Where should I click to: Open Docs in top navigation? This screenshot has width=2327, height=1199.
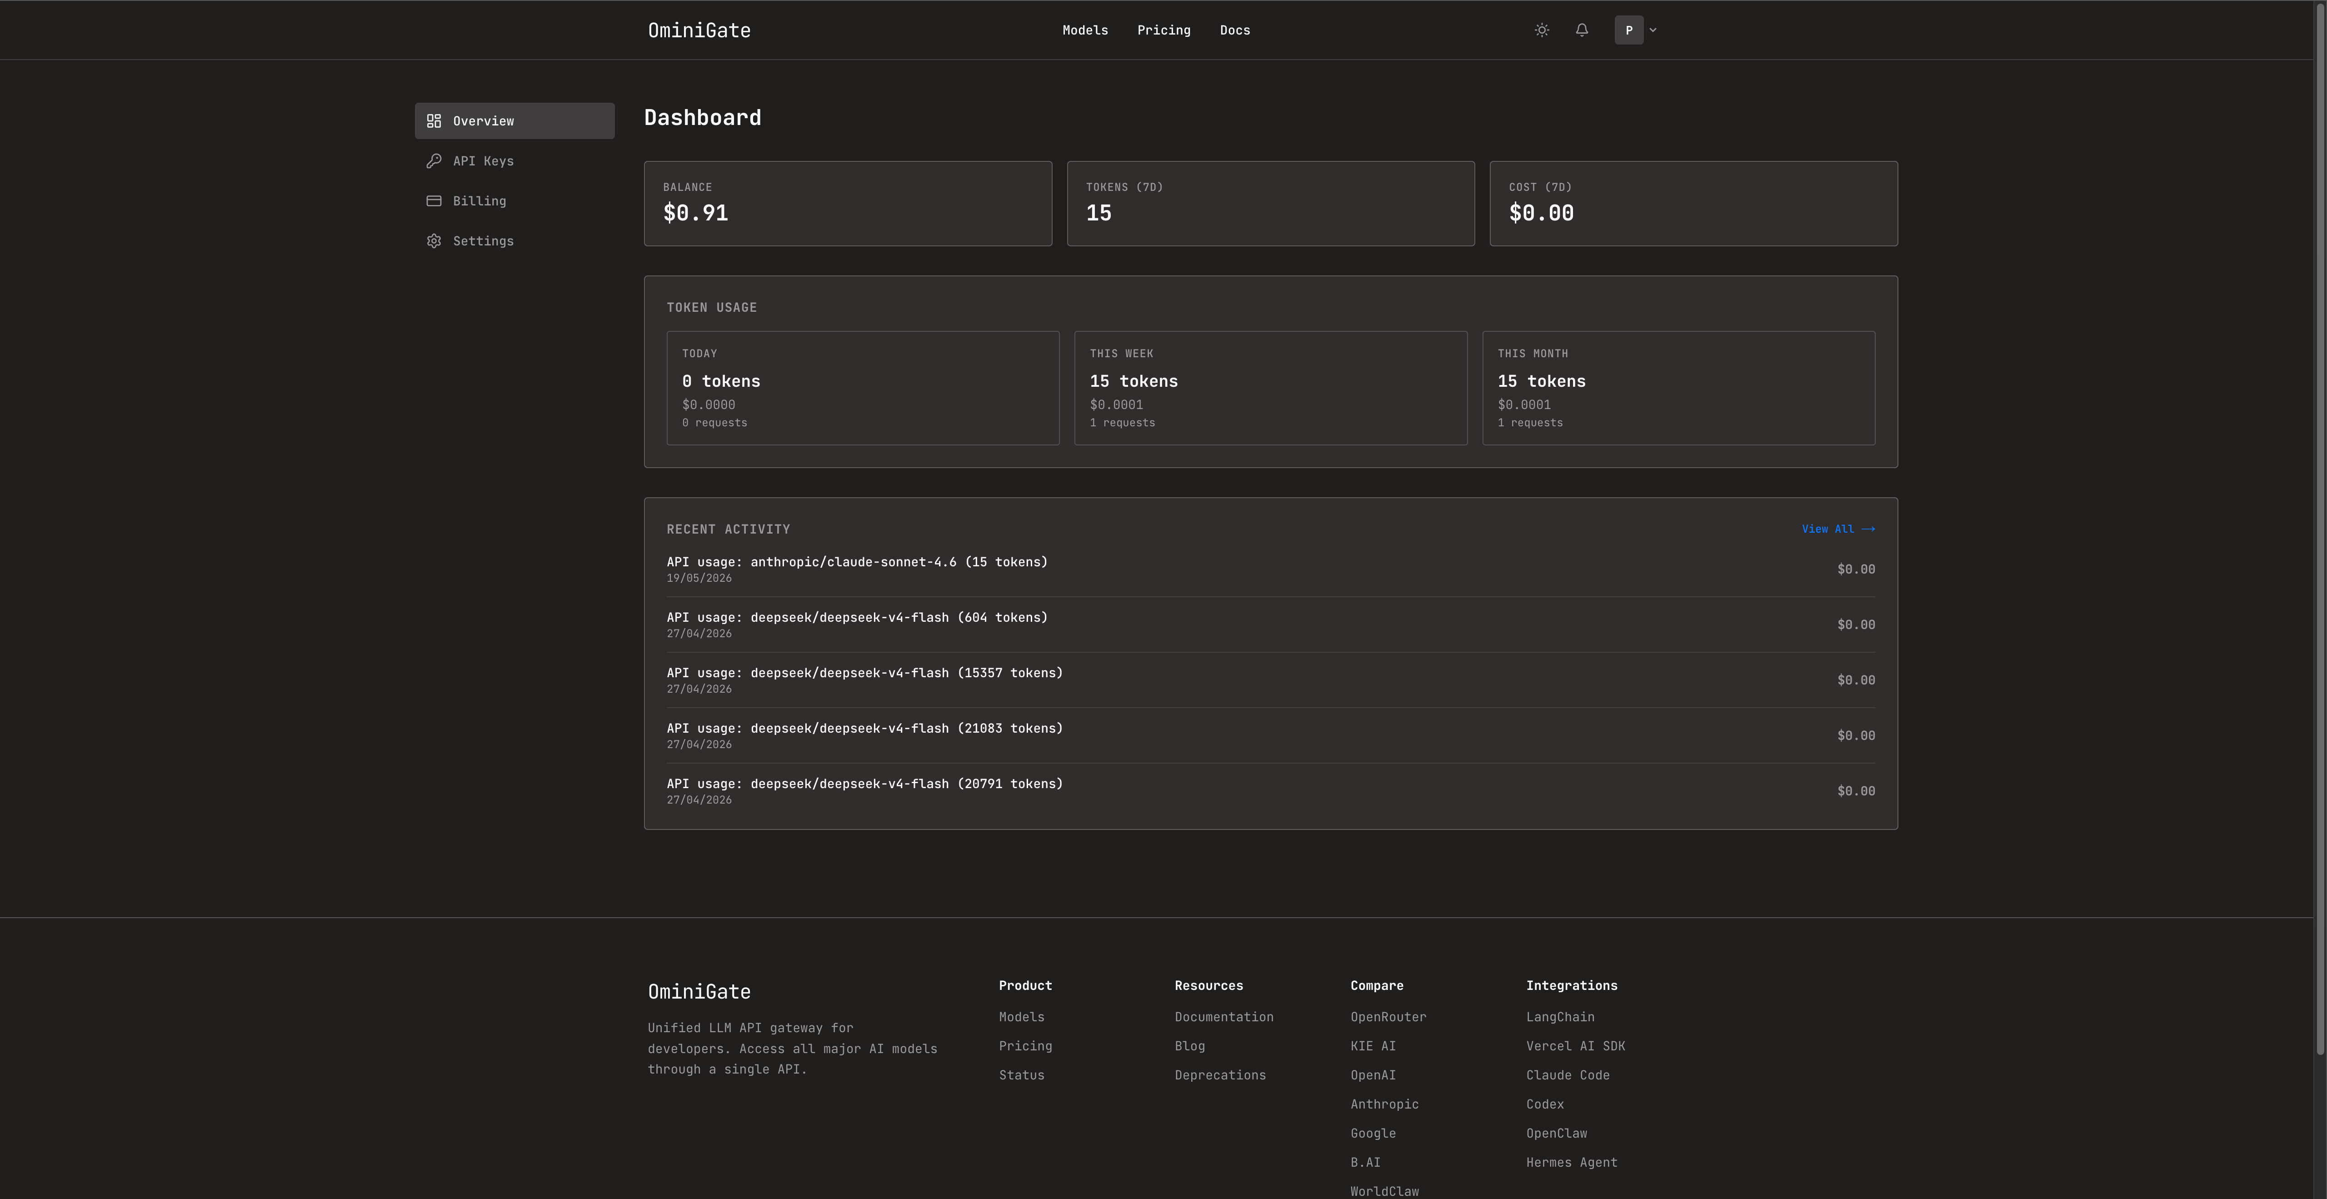tap(1235, 30)
